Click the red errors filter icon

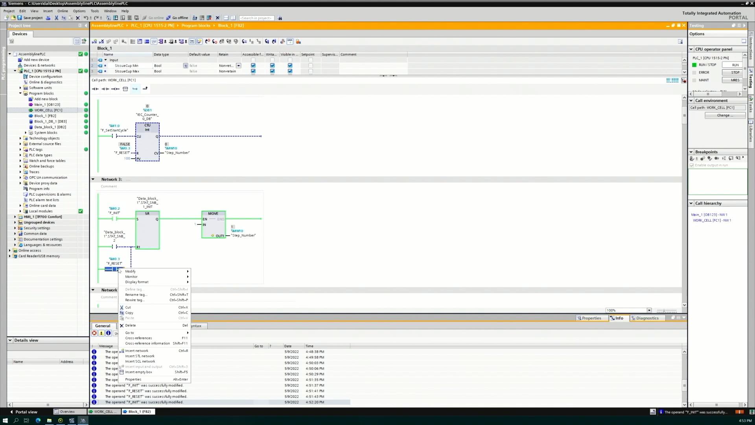click(94, 333)
